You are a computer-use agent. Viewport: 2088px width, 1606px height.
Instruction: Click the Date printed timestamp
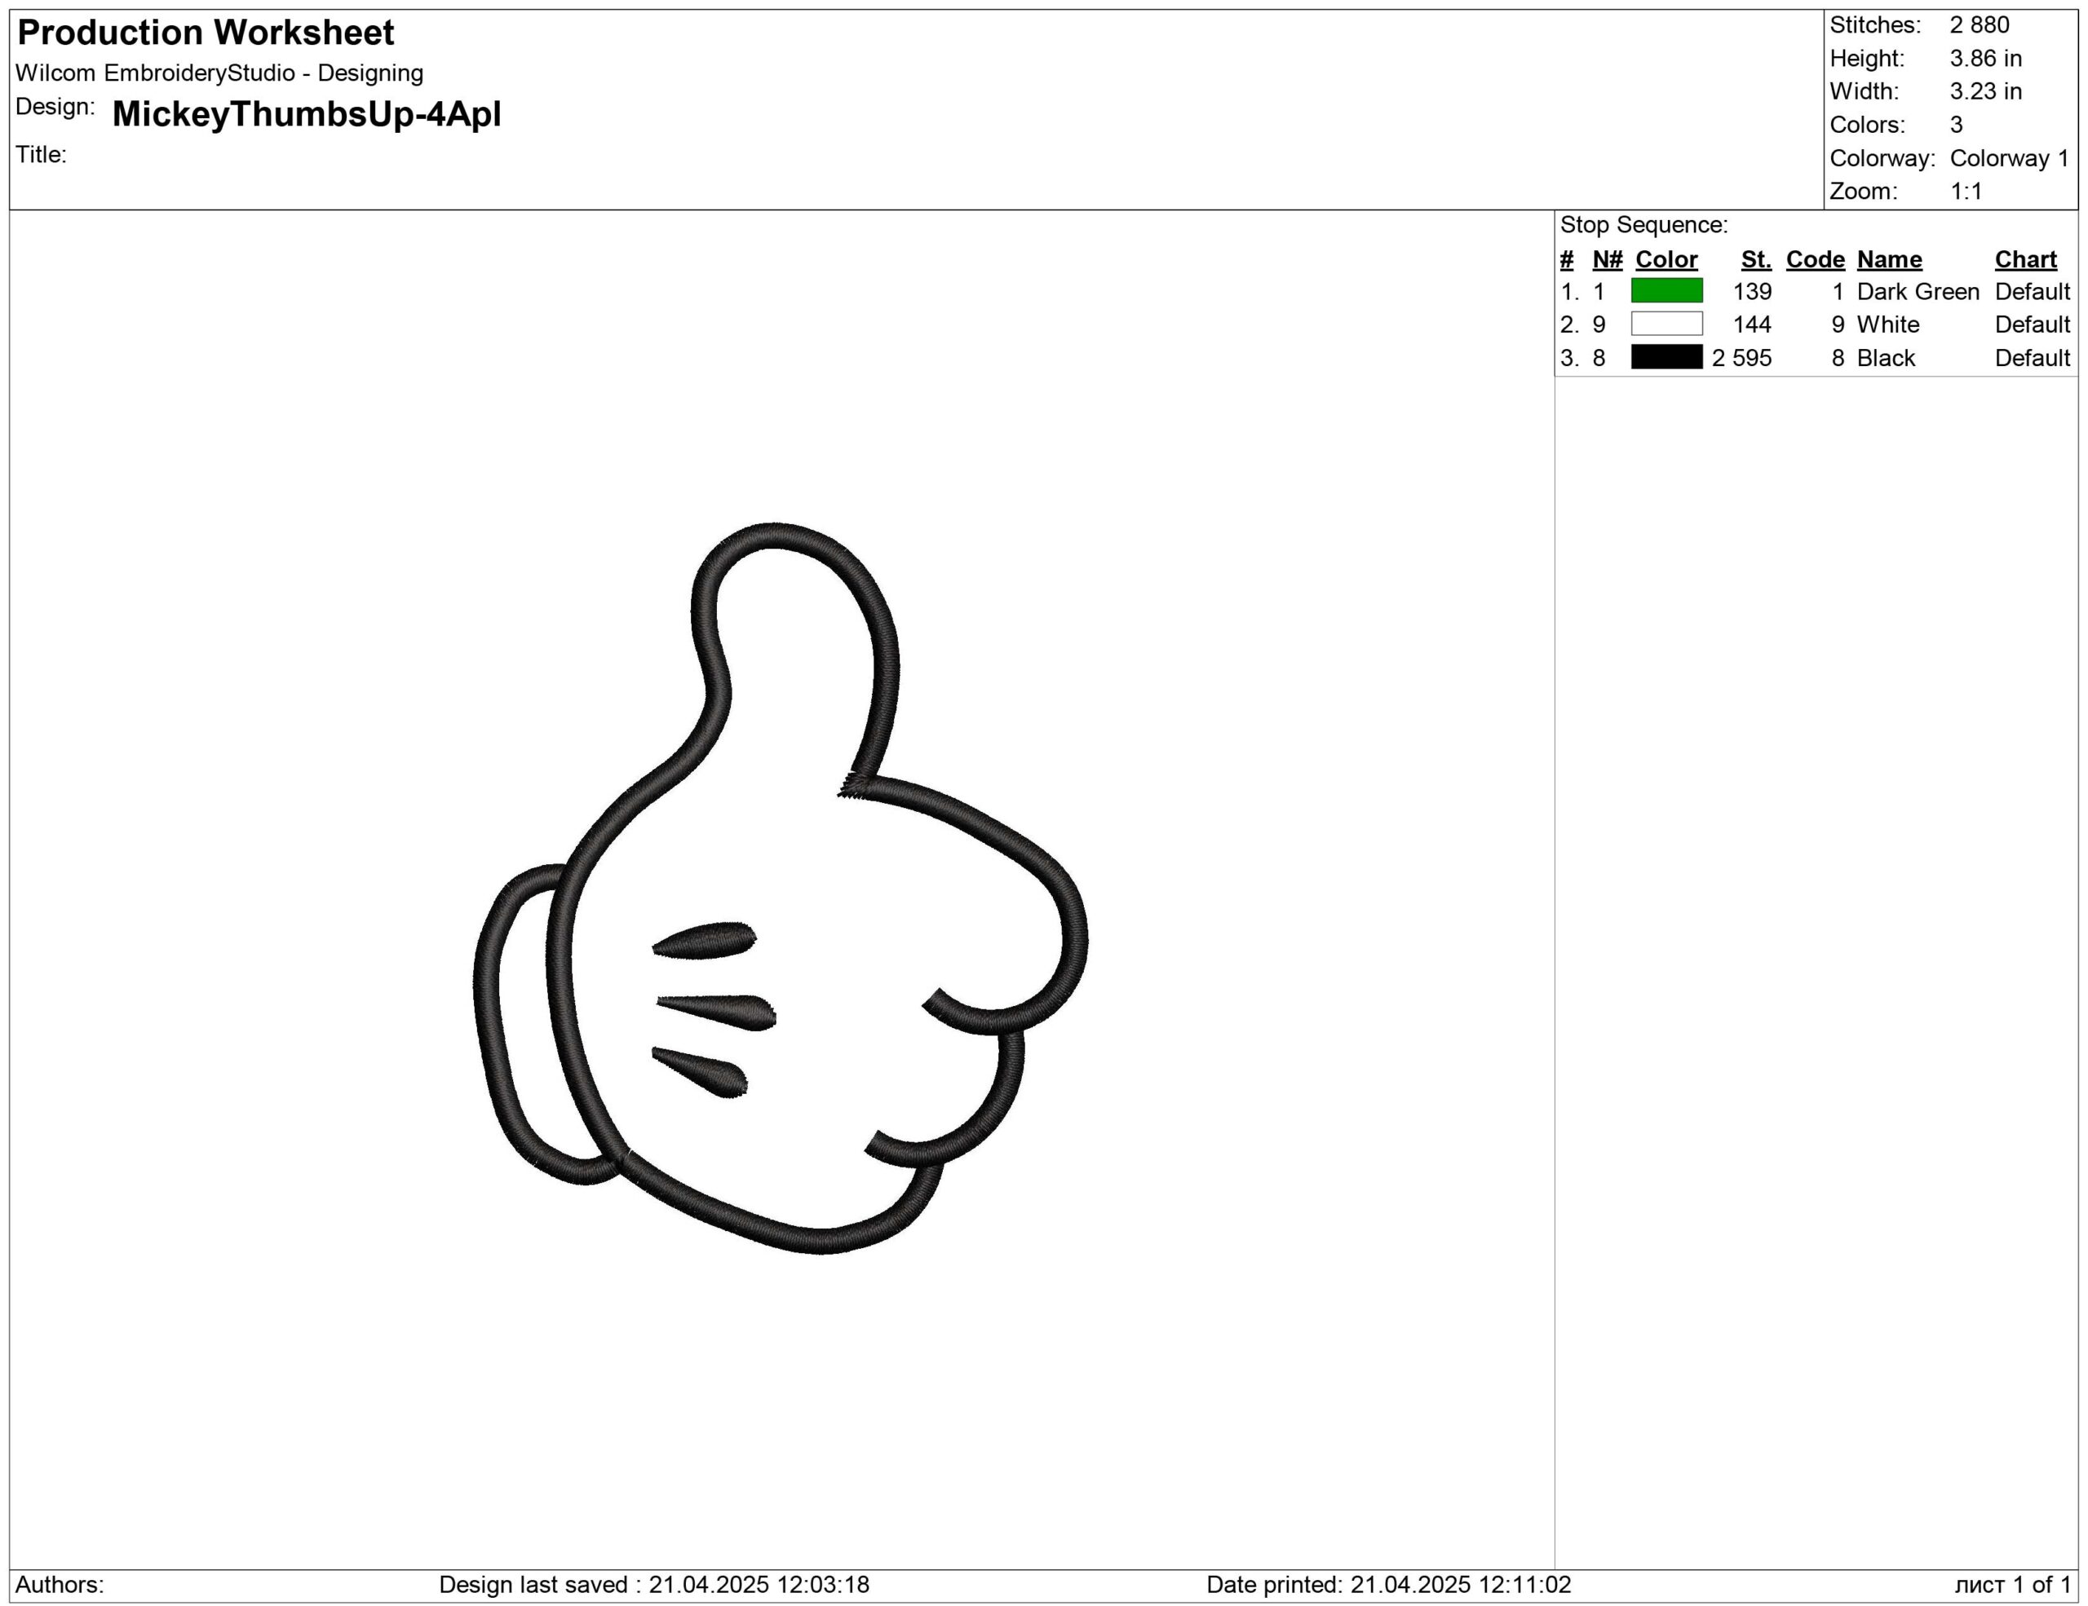1388,1584
